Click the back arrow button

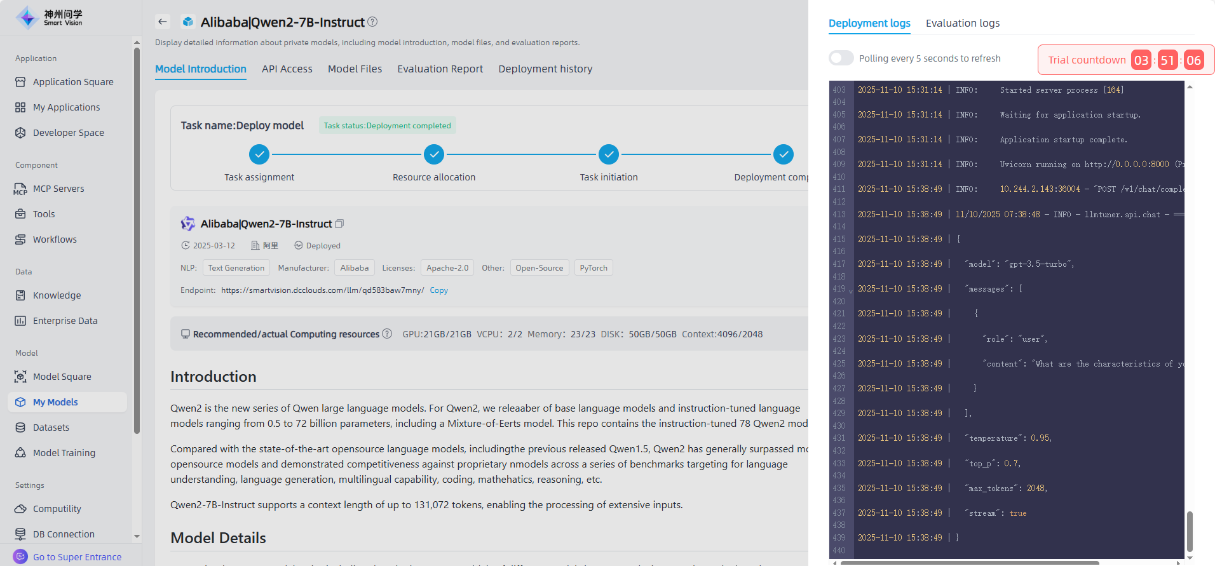(163, 22)
